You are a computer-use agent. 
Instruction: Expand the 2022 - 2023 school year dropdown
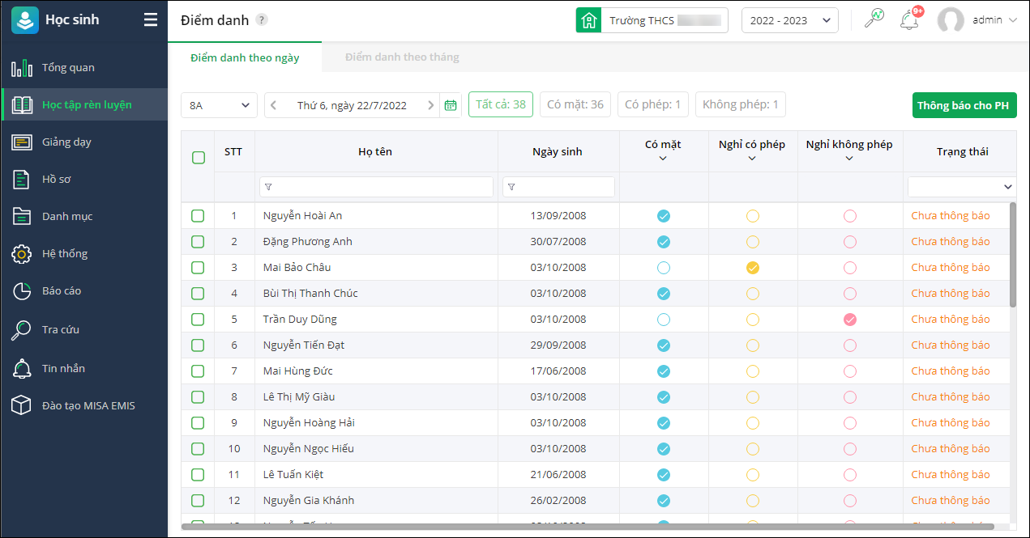(x=789, y=20)
